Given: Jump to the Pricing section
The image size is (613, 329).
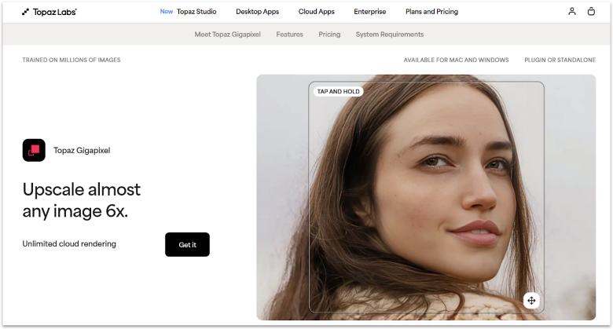Looking at the screenshot, I should pos(329,35).
